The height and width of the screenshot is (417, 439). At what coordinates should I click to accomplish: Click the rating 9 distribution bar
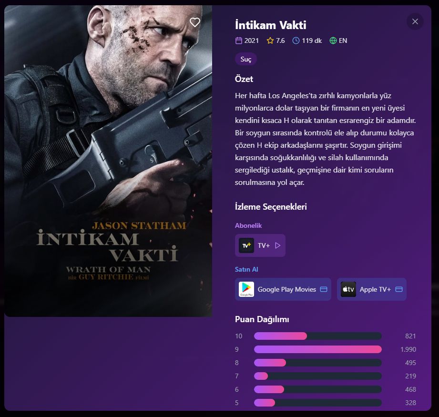coord(318,349)
